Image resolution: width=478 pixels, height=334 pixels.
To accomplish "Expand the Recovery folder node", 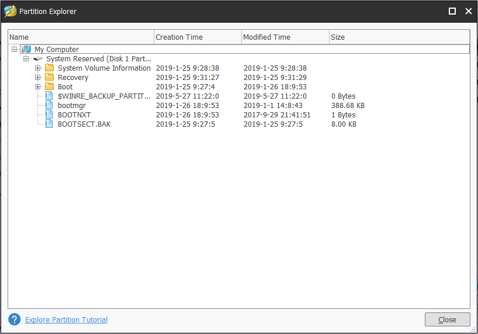I will point(38,78).
